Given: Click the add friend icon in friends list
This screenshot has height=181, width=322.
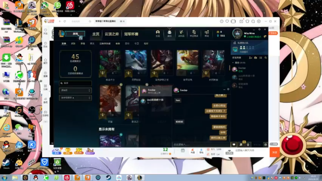Looking at the screenshot, I should point(250,58).
